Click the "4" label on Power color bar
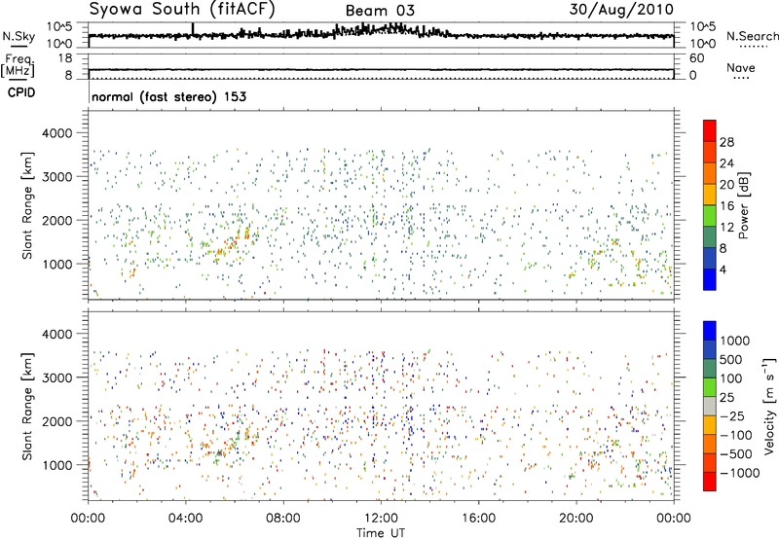The image size is (779, 539). (723, 269)
